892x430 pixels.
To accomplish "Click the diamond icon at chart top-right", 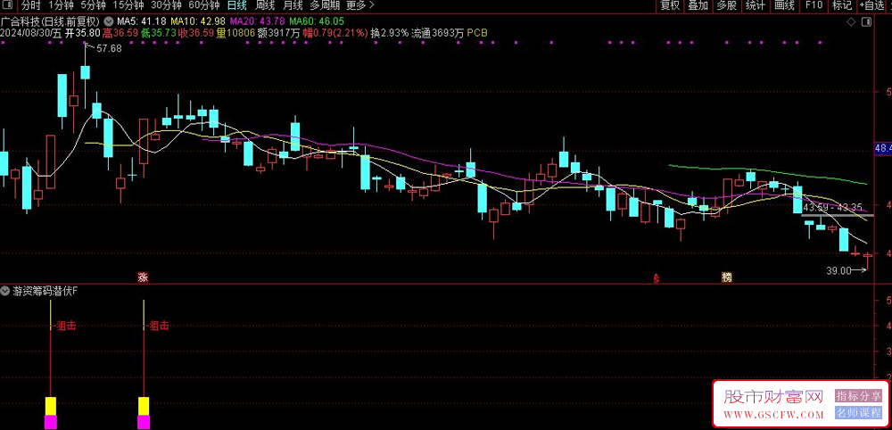I will point(852,21).
